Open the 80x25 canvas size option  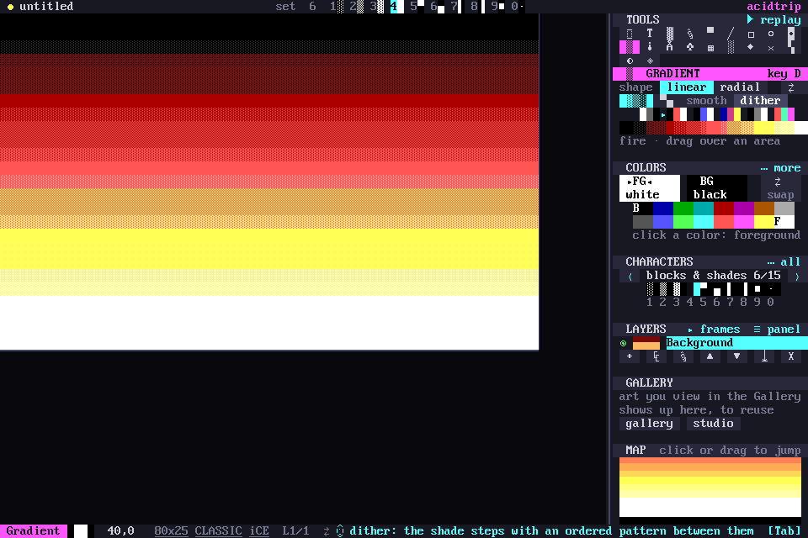(171, 530)
